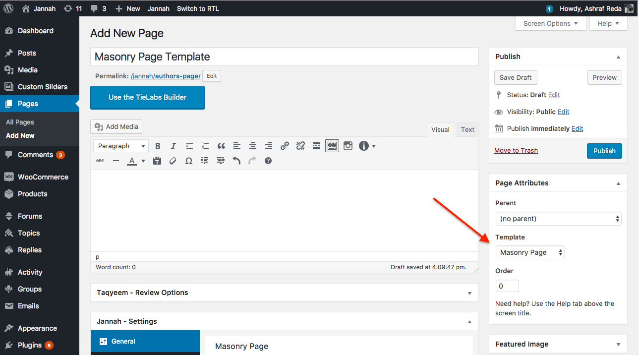Apply text color with the A icon
Image resolution: width=639 pixels, height=355 pixels.
coord(132,161)
